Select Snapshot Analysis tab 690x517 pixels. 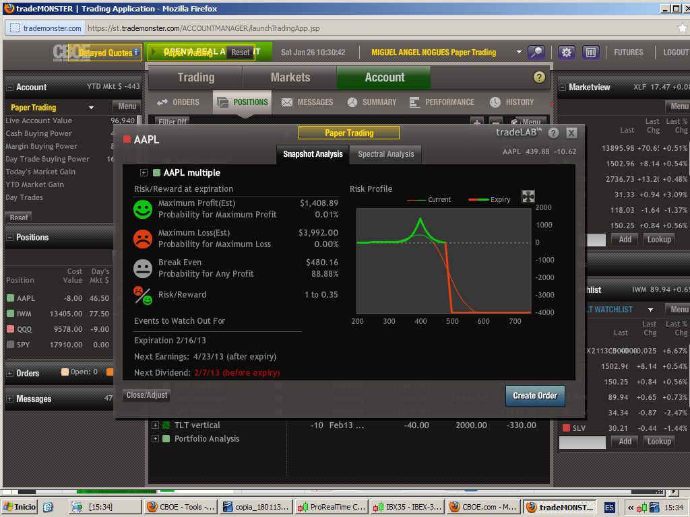313,154
